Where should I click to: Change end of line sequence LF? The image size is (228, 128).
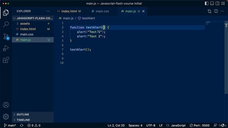point(161,126)
